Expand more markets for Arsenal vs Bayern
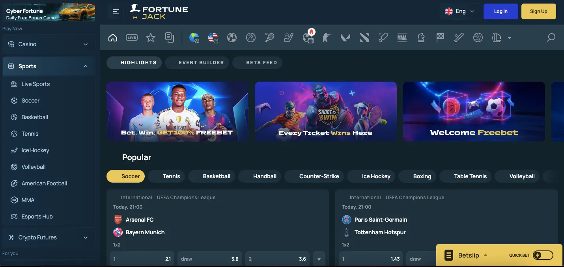564x267 pixels. [319, 259]
